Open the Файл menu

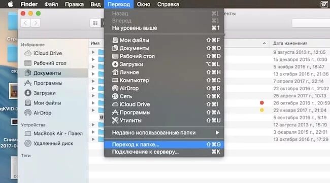(x=51, y=4)
